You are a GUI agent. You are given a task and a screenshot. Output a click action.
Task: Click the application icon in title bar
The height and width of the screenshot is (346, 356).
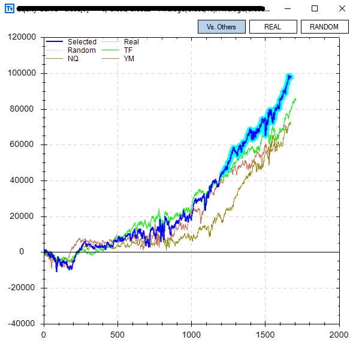coord(10,8)
